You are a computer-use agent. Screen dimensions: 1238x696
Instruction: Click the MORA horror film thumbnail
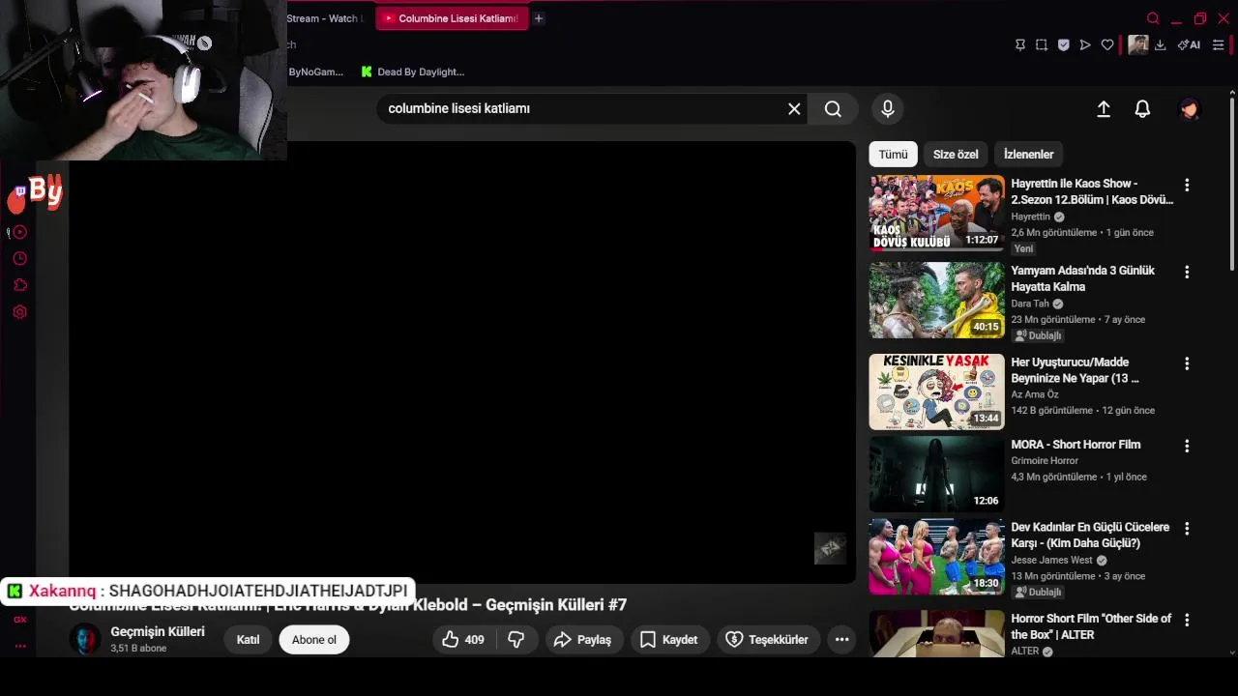tap(936, 474)
